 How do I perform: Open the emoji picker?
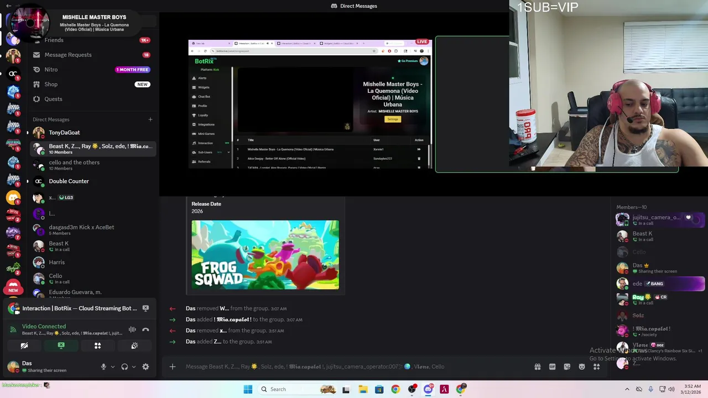[x=582, y=366]
